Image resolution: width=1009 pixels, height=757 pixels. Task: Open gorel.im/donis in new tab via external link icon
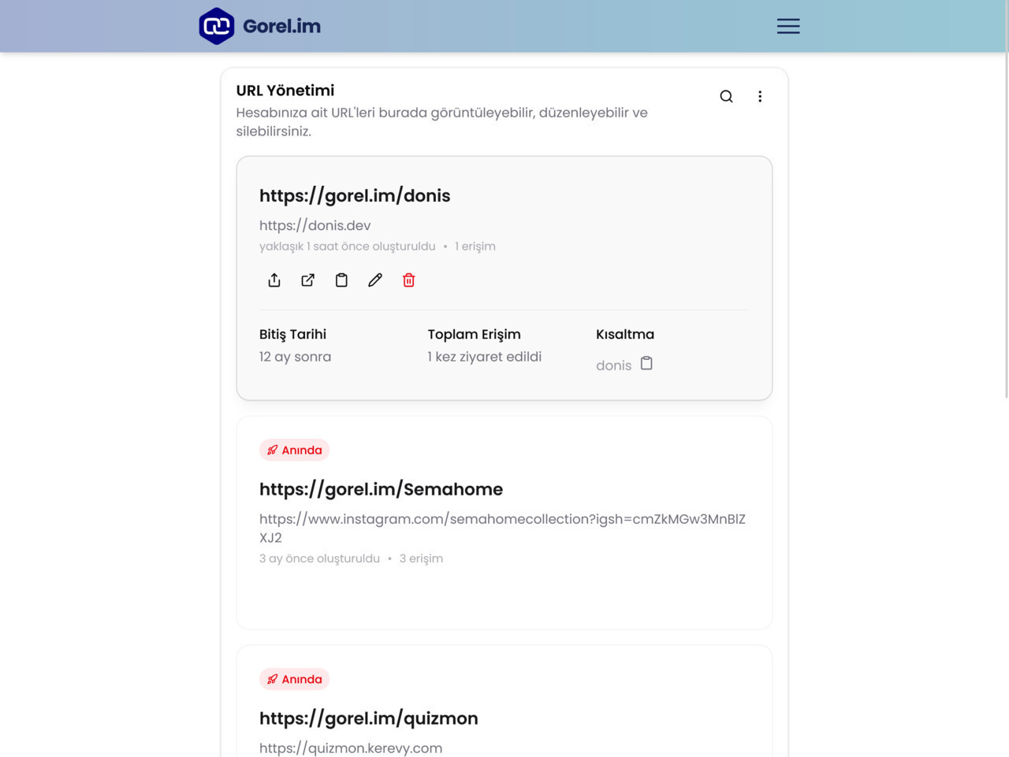pos(307,280)
